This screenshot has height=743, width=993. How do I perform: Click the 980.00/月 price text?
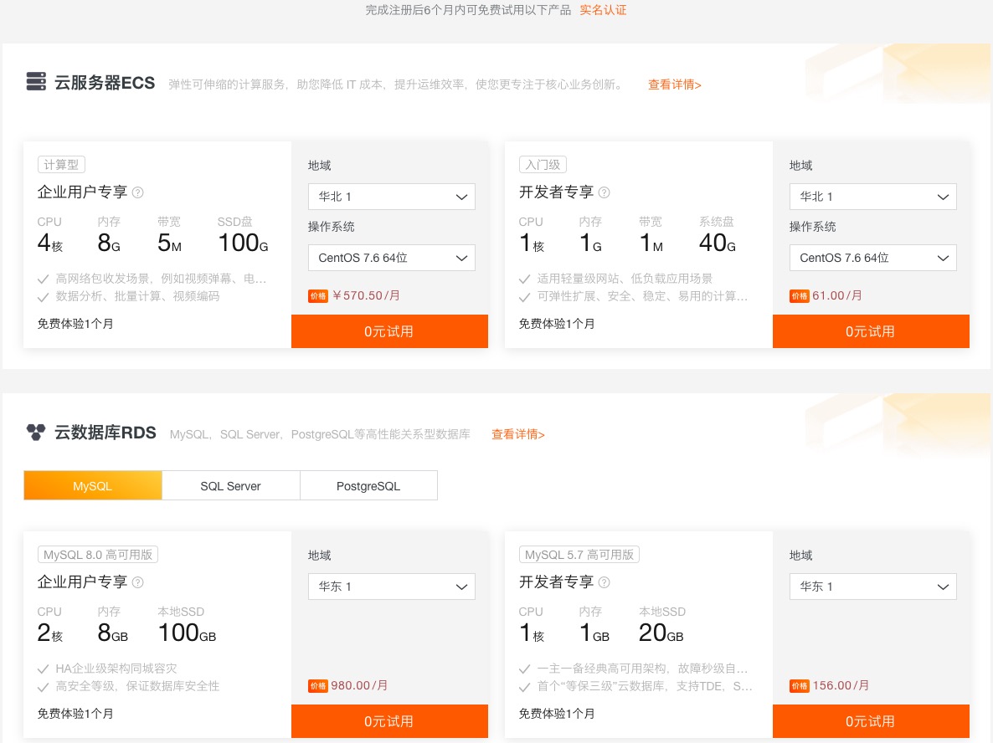point(359,685)
